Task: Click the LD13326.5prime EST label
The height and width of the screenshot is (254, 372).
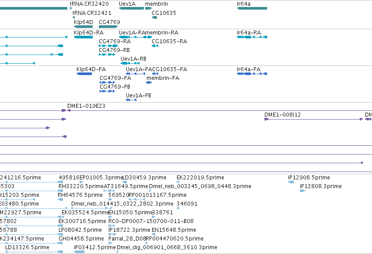Action: point(27,247)
